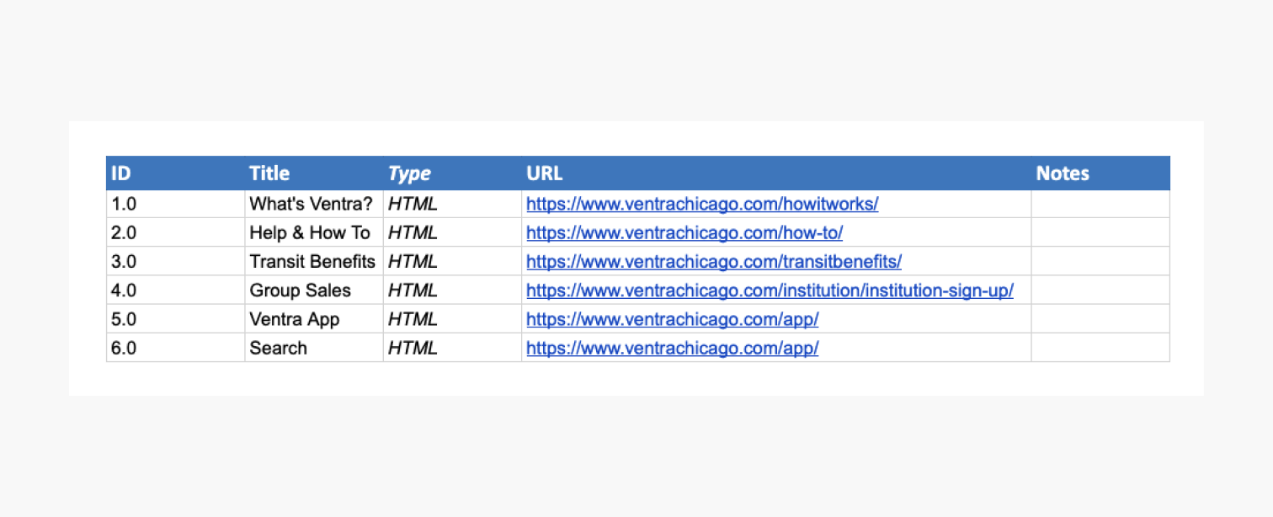Click the empty Notes cell for row 1.0
Screen dimensions: 1273x517
[1100, 204]
